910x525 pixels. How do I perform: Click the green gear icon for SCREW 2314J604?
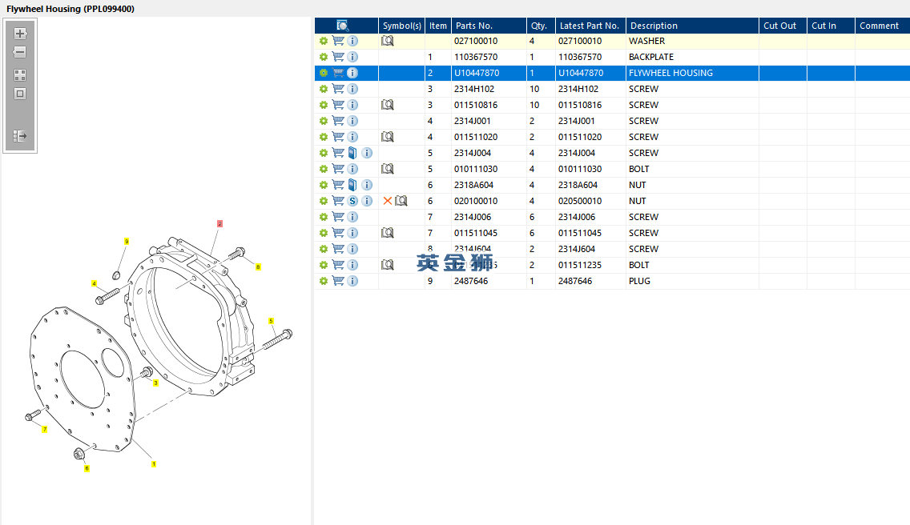[x=324, y=249]
